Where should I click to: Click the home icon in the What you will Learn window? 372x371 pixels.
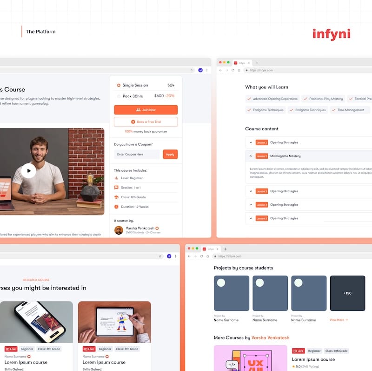pos(239,70)
